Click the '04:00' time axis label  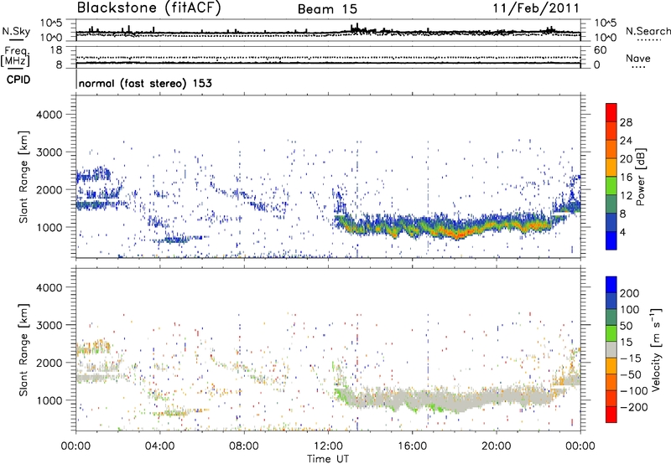point(160,446)
